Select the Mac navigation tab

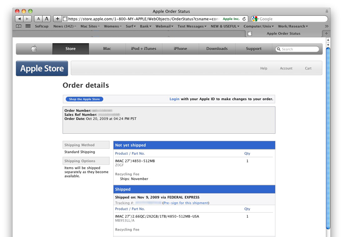(107, 48)
